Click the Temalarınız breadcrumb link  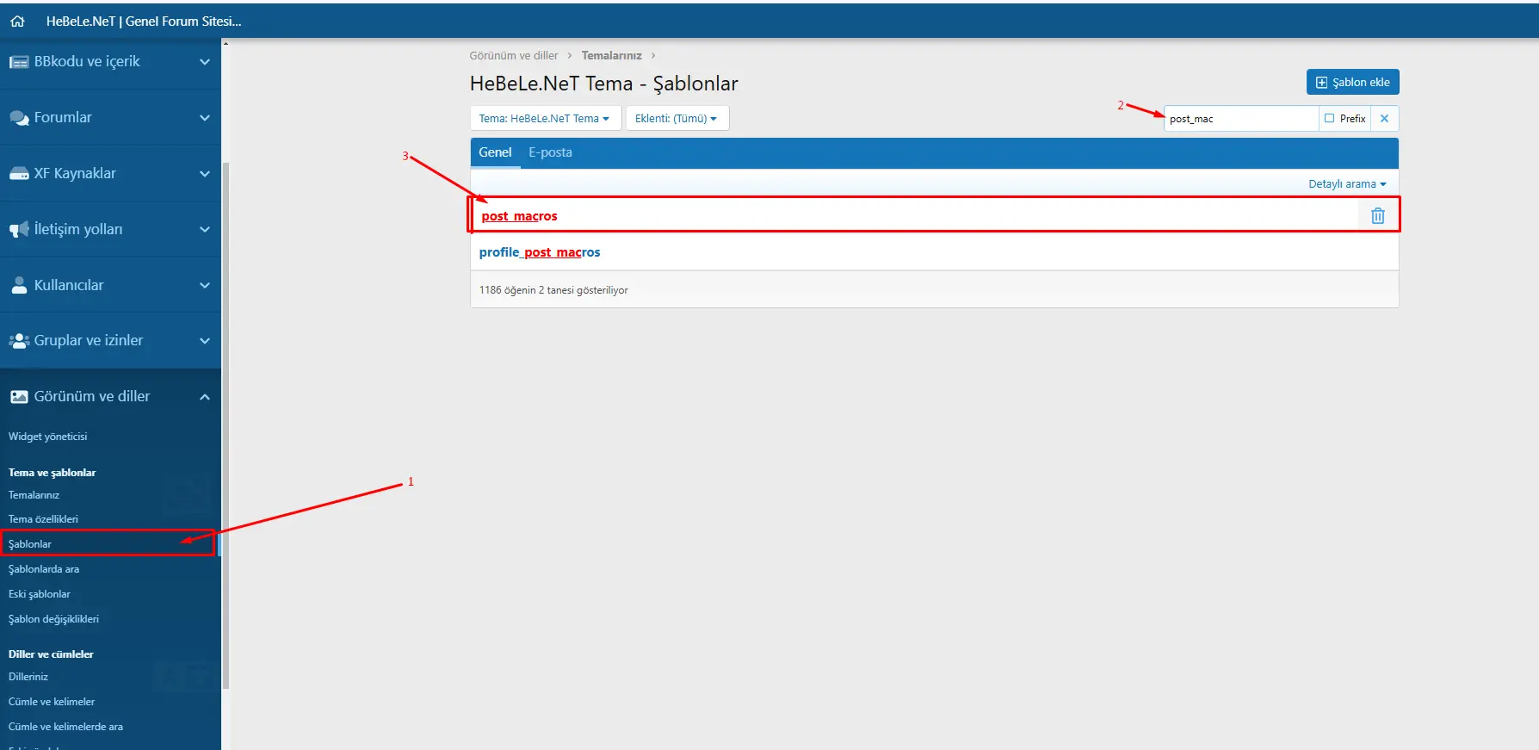pyautogui.click(x=611, y=55)
